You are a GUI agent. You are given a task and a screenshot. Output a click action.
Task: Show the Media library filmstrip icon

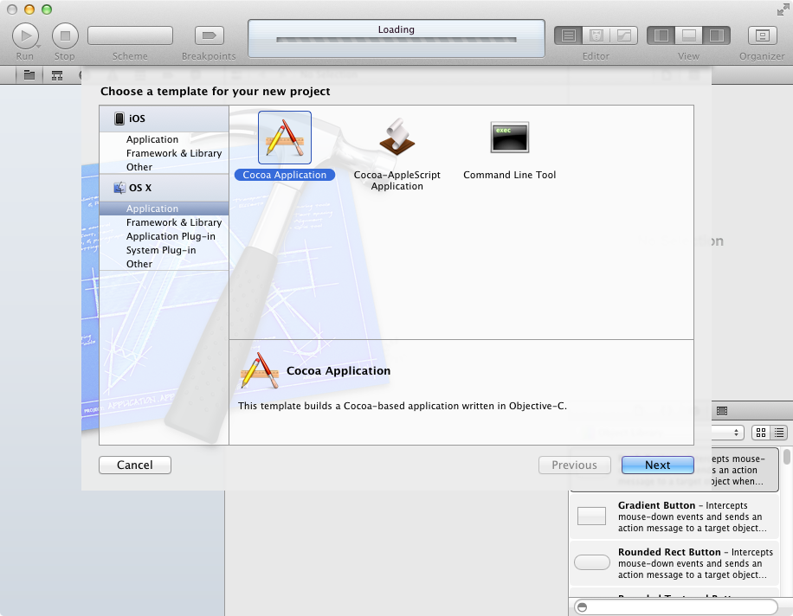722,411
